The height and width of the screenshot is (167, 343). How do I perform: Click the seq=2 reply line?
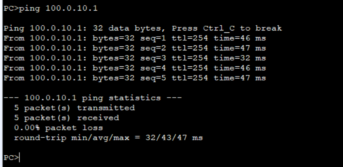(135, 48)
